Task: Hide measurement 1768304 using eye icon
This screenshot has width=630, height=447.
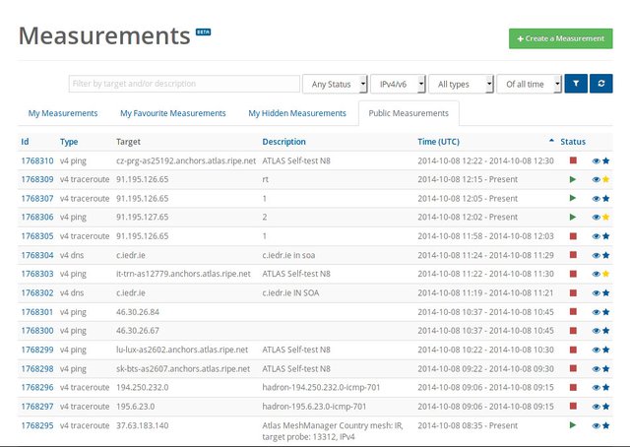Action: (597, 255)
